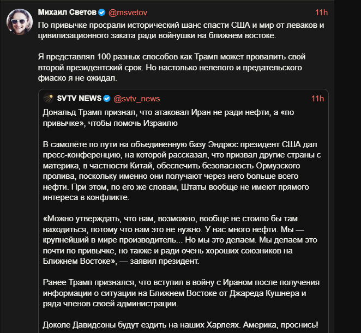Open main tweet's 11h timestamp link

[321, 13]
